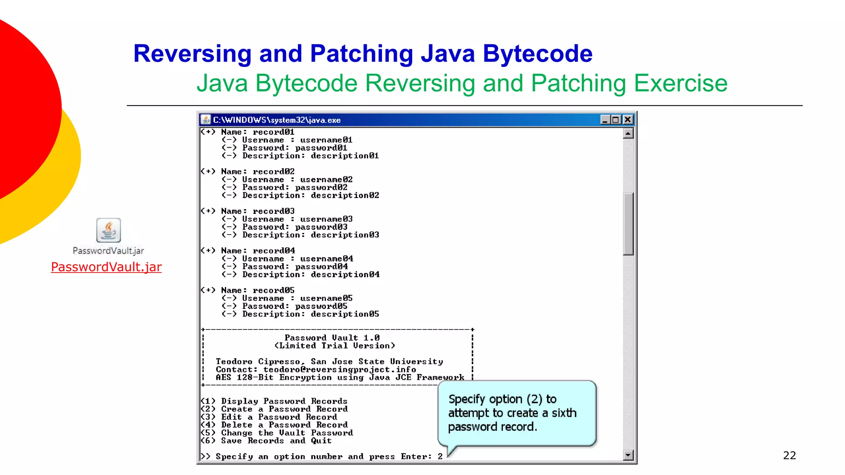
Task: Click the 'Specify option (2)' callout bubble
Action: (517, 413)
